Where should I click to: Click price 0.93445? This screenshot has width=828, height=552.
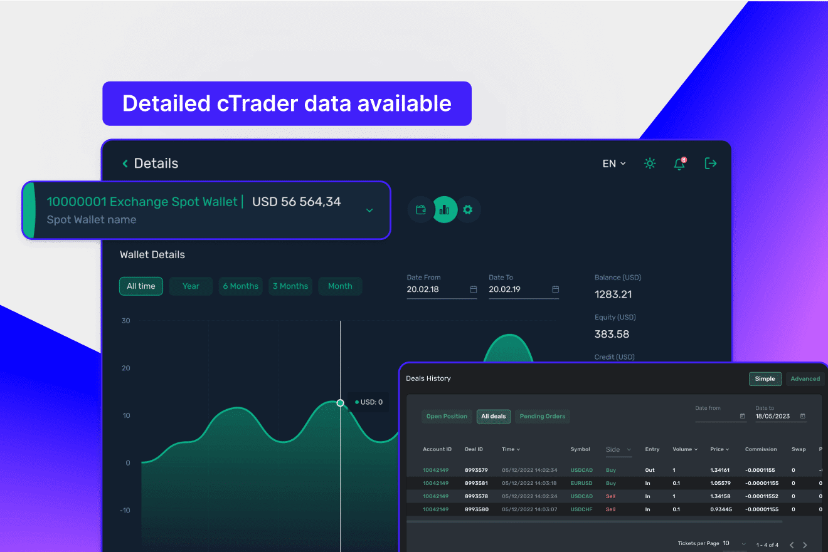pos(721,509)
